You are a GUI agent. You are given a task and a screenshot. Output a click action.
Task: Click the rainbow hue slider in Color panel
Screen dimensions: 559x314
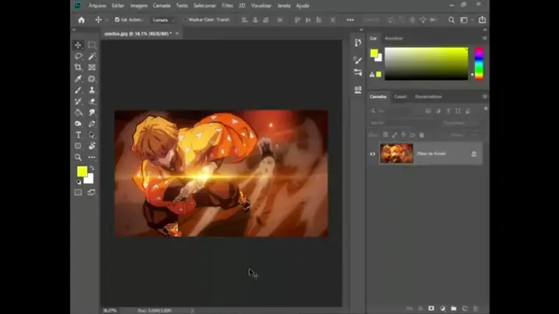click(480, 64)
